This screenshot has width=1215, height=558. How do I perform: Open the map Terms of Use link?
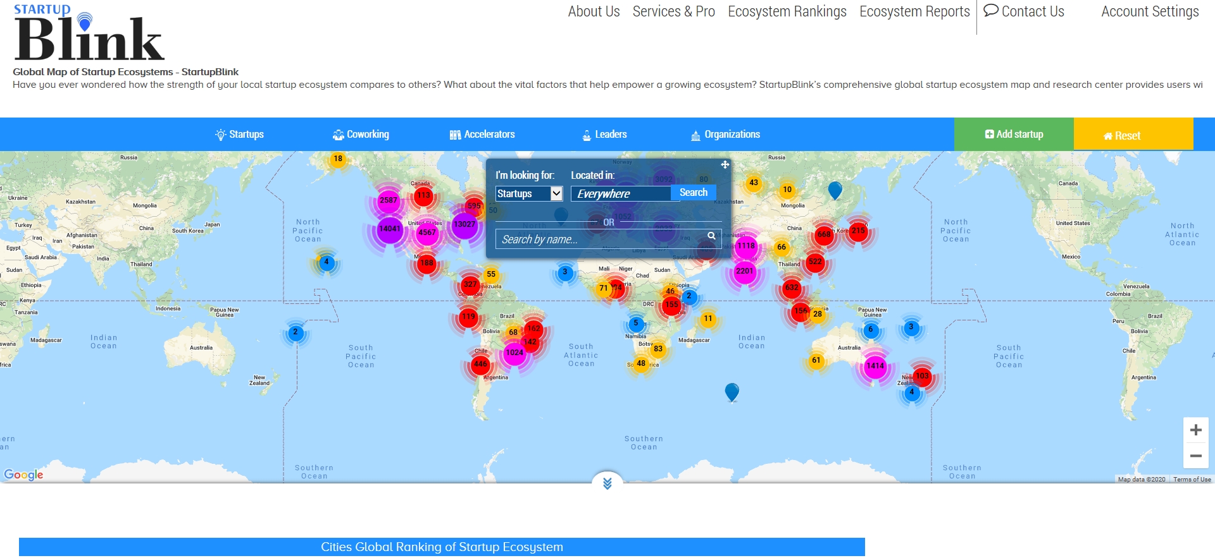coord(1192,480)
